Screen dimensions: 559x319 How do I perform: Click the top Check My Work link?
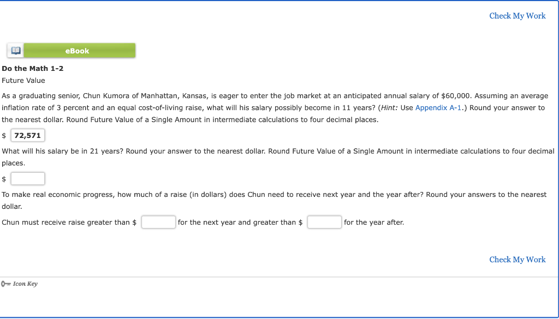pyautogui.click(x=517, y=16)
